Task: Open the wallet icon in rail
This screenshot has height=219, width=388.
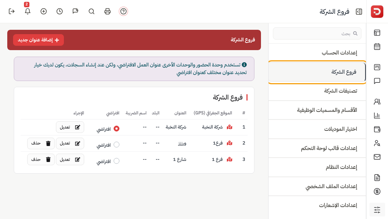Action: [x=377, y=129]
